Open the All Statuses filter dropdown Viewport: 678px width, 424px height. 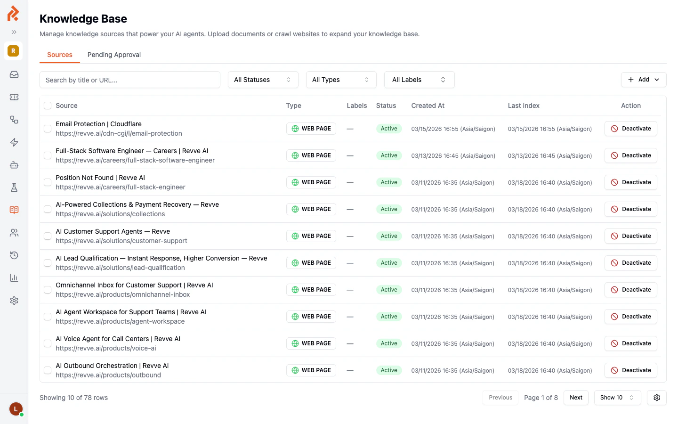tap(263, 80)
